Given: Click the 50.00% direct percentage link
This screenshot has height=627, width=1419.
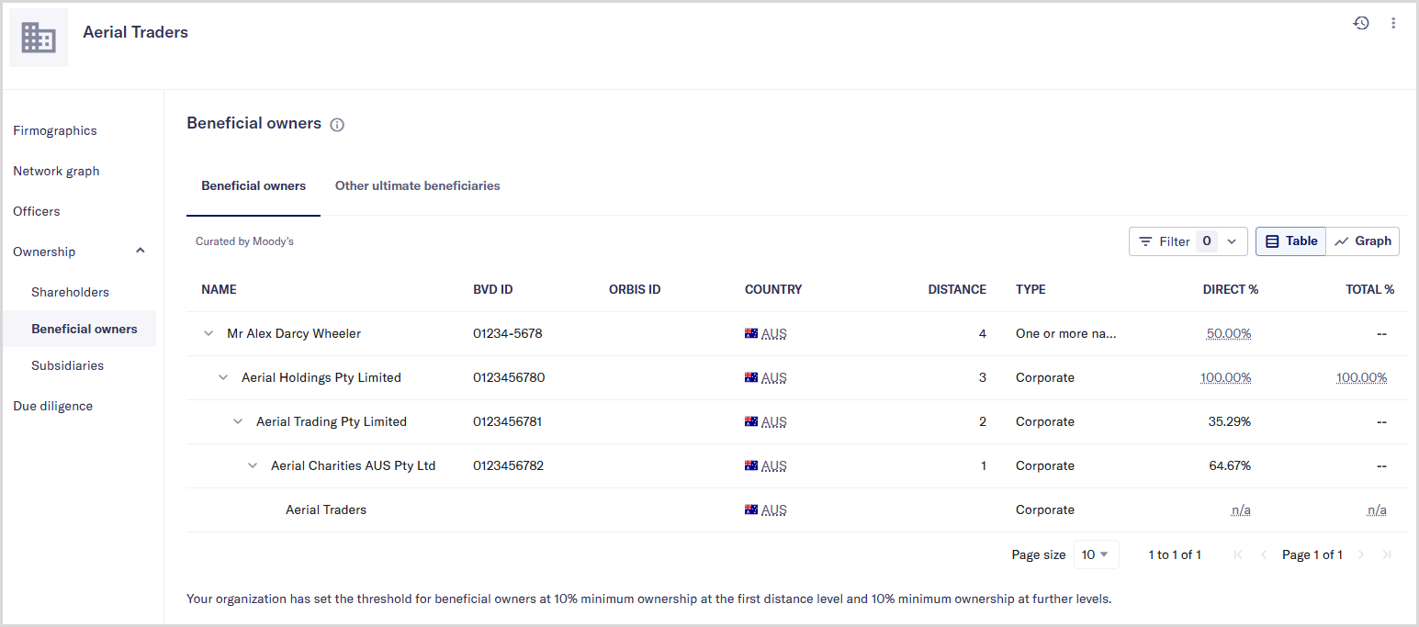Looking at the screenshot, I should click(1229, 333).
